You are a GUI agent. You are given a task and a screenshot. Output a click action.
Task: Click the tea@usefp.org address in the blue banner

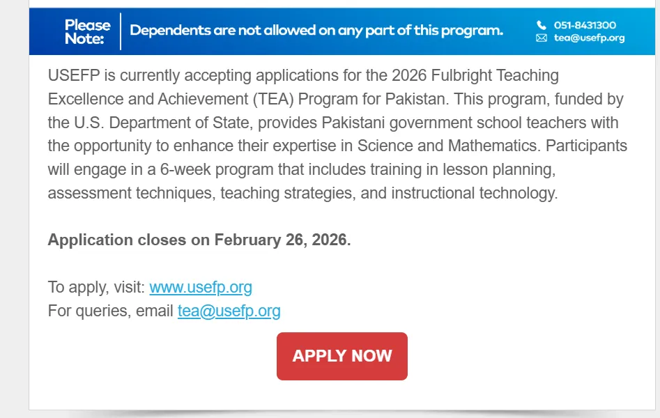click(x=589, y=38)
